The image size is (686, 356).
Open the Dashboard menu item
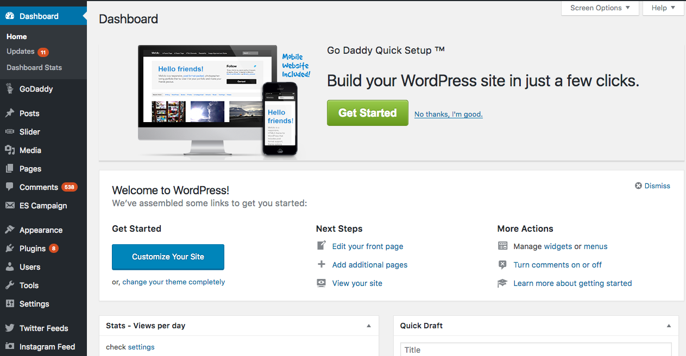[43, 16]
